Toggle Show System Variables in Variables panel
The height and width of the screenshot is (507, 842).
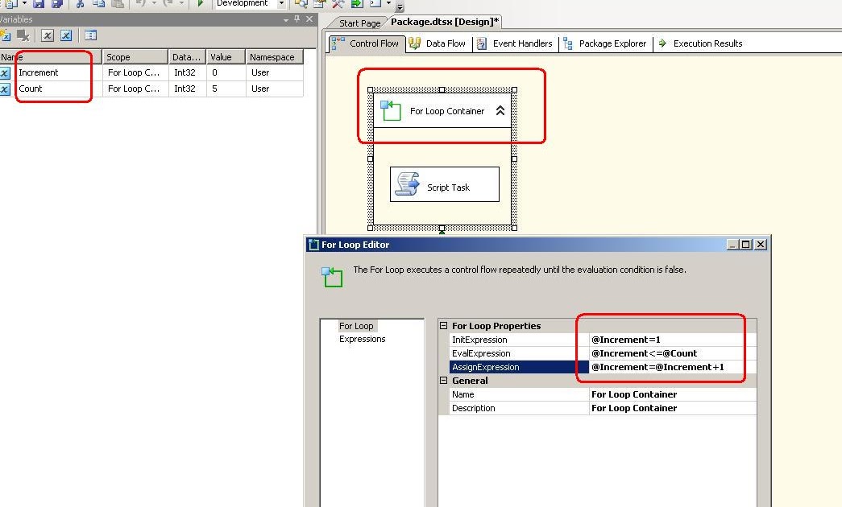(48, 35)
